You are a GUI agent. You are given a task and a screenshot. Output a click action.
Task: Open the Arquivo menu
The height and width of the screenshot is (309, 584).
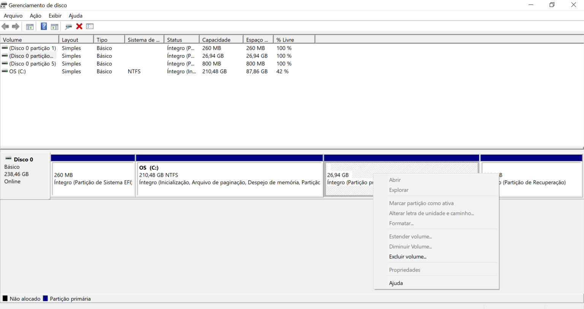coord(13,16)
